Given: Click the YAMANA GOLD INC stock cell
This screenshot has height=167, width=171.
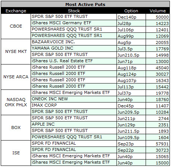Looking at the screenshot, I should pos(74,48).
